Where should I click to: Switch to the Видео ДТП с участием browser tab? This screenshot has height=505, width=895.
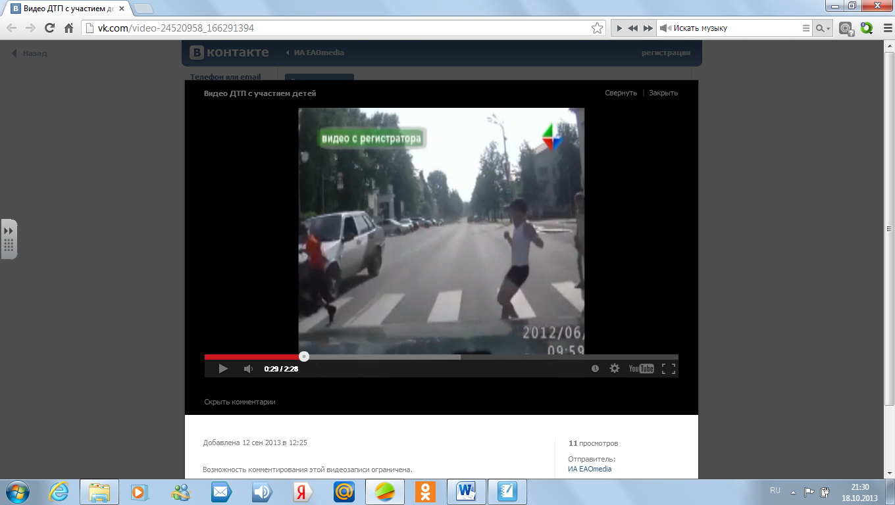click(x=69, y=9)
